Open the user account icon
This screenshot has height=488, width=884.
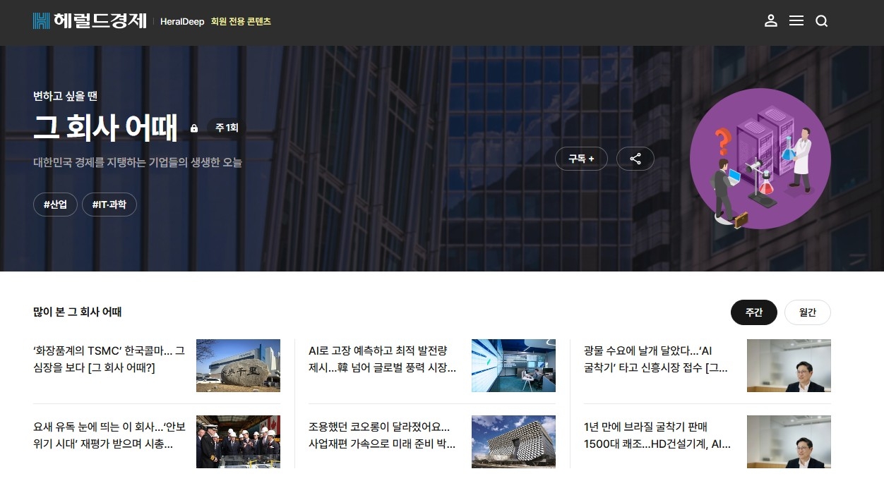pyautogui.click(x=771, y=21)
